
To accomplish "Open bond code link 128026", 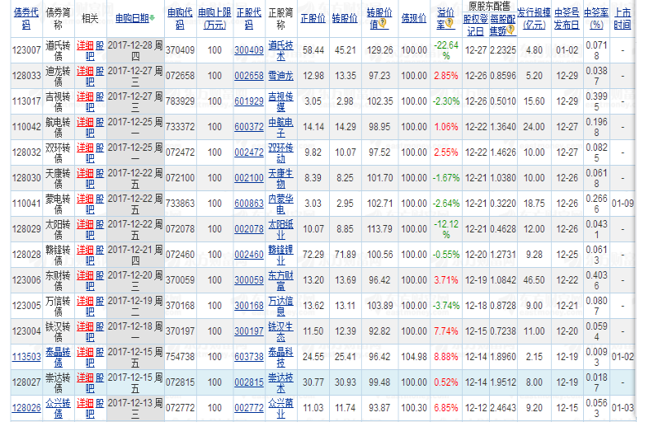I will (26, 408).
